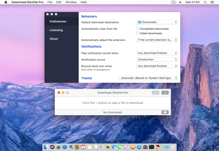Viewport: 219px width, 151px height.
Task: Click the clock showing Sab 01:59
Action: click(192, 2)
